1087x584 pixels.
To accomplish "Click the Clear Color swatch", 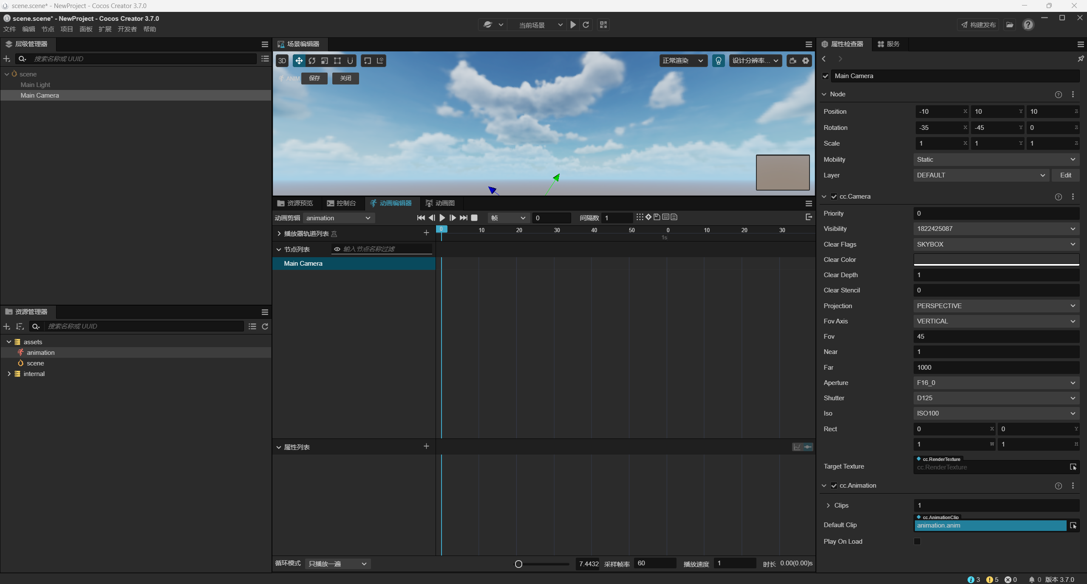I will pos(996,259).
